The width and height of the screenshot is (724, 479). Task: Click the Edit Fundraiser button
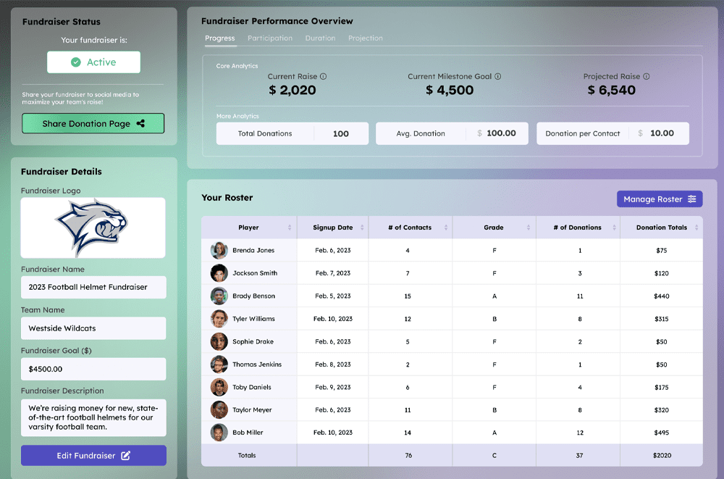93,456
